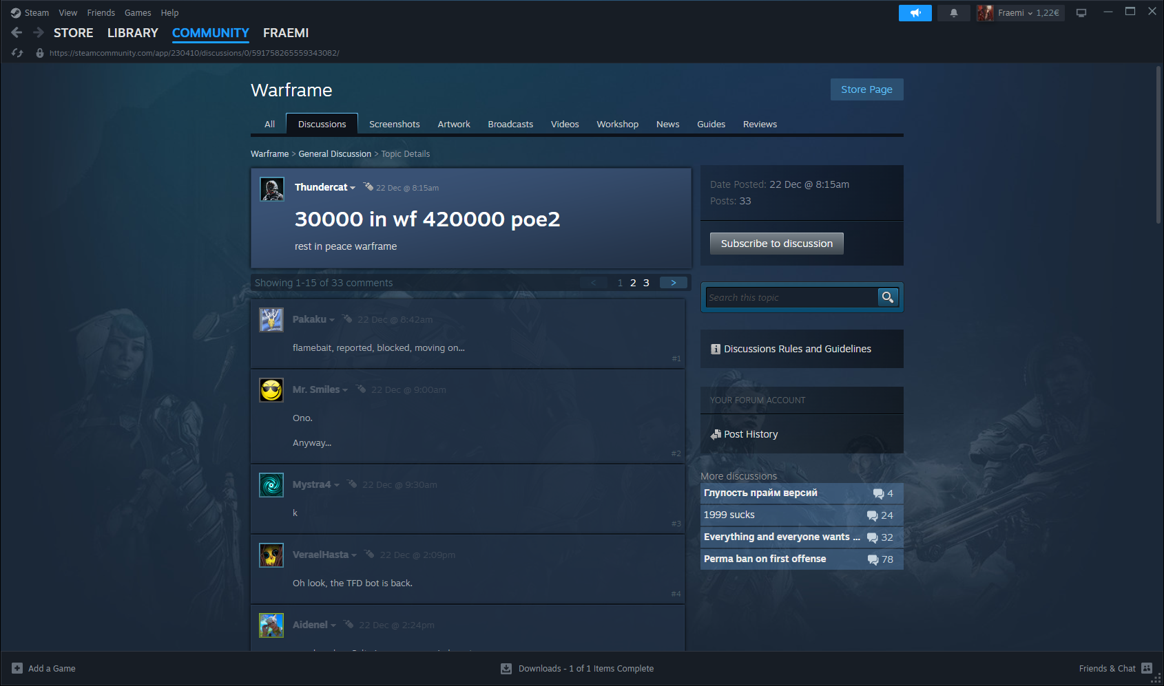The width and height of the screenshot is (1164, 686).
Task: Expand Thundercat's user dropdown
Action: pos(353,188)
